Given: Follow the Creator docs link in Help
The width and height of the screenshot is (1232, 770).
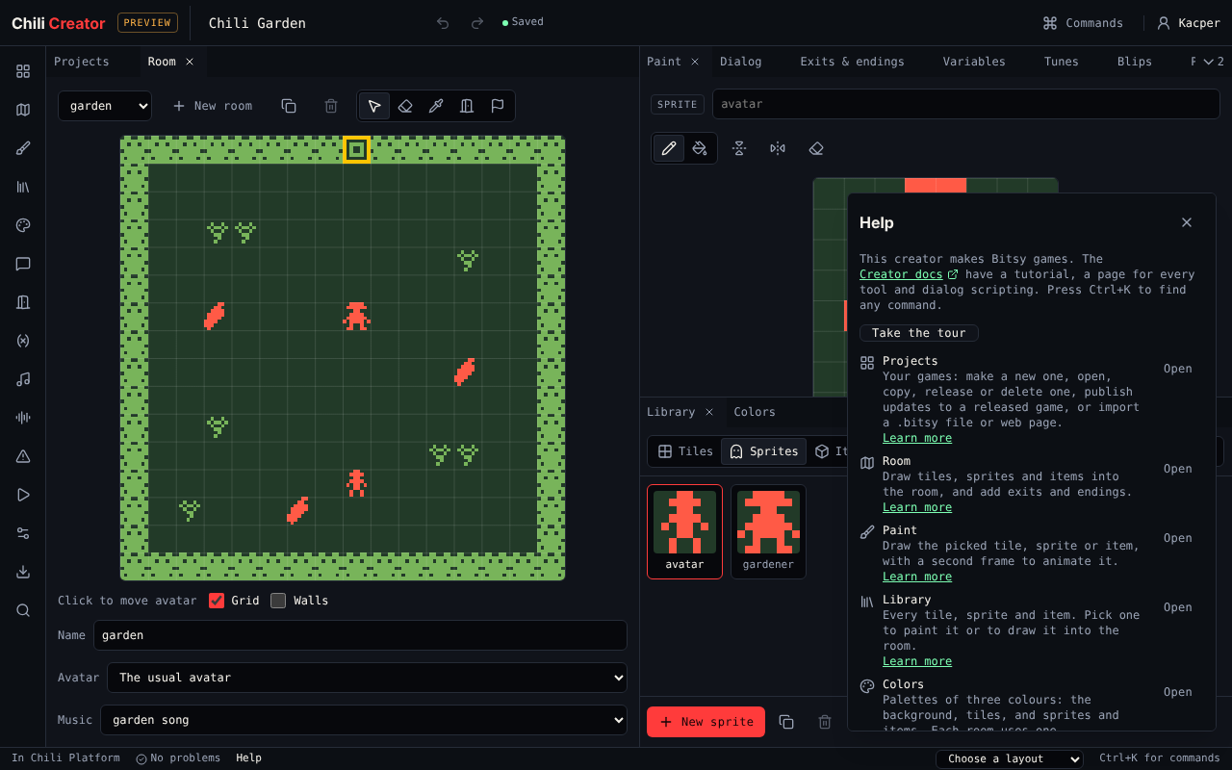Looking at the screenshot, I should pos(909,274).
